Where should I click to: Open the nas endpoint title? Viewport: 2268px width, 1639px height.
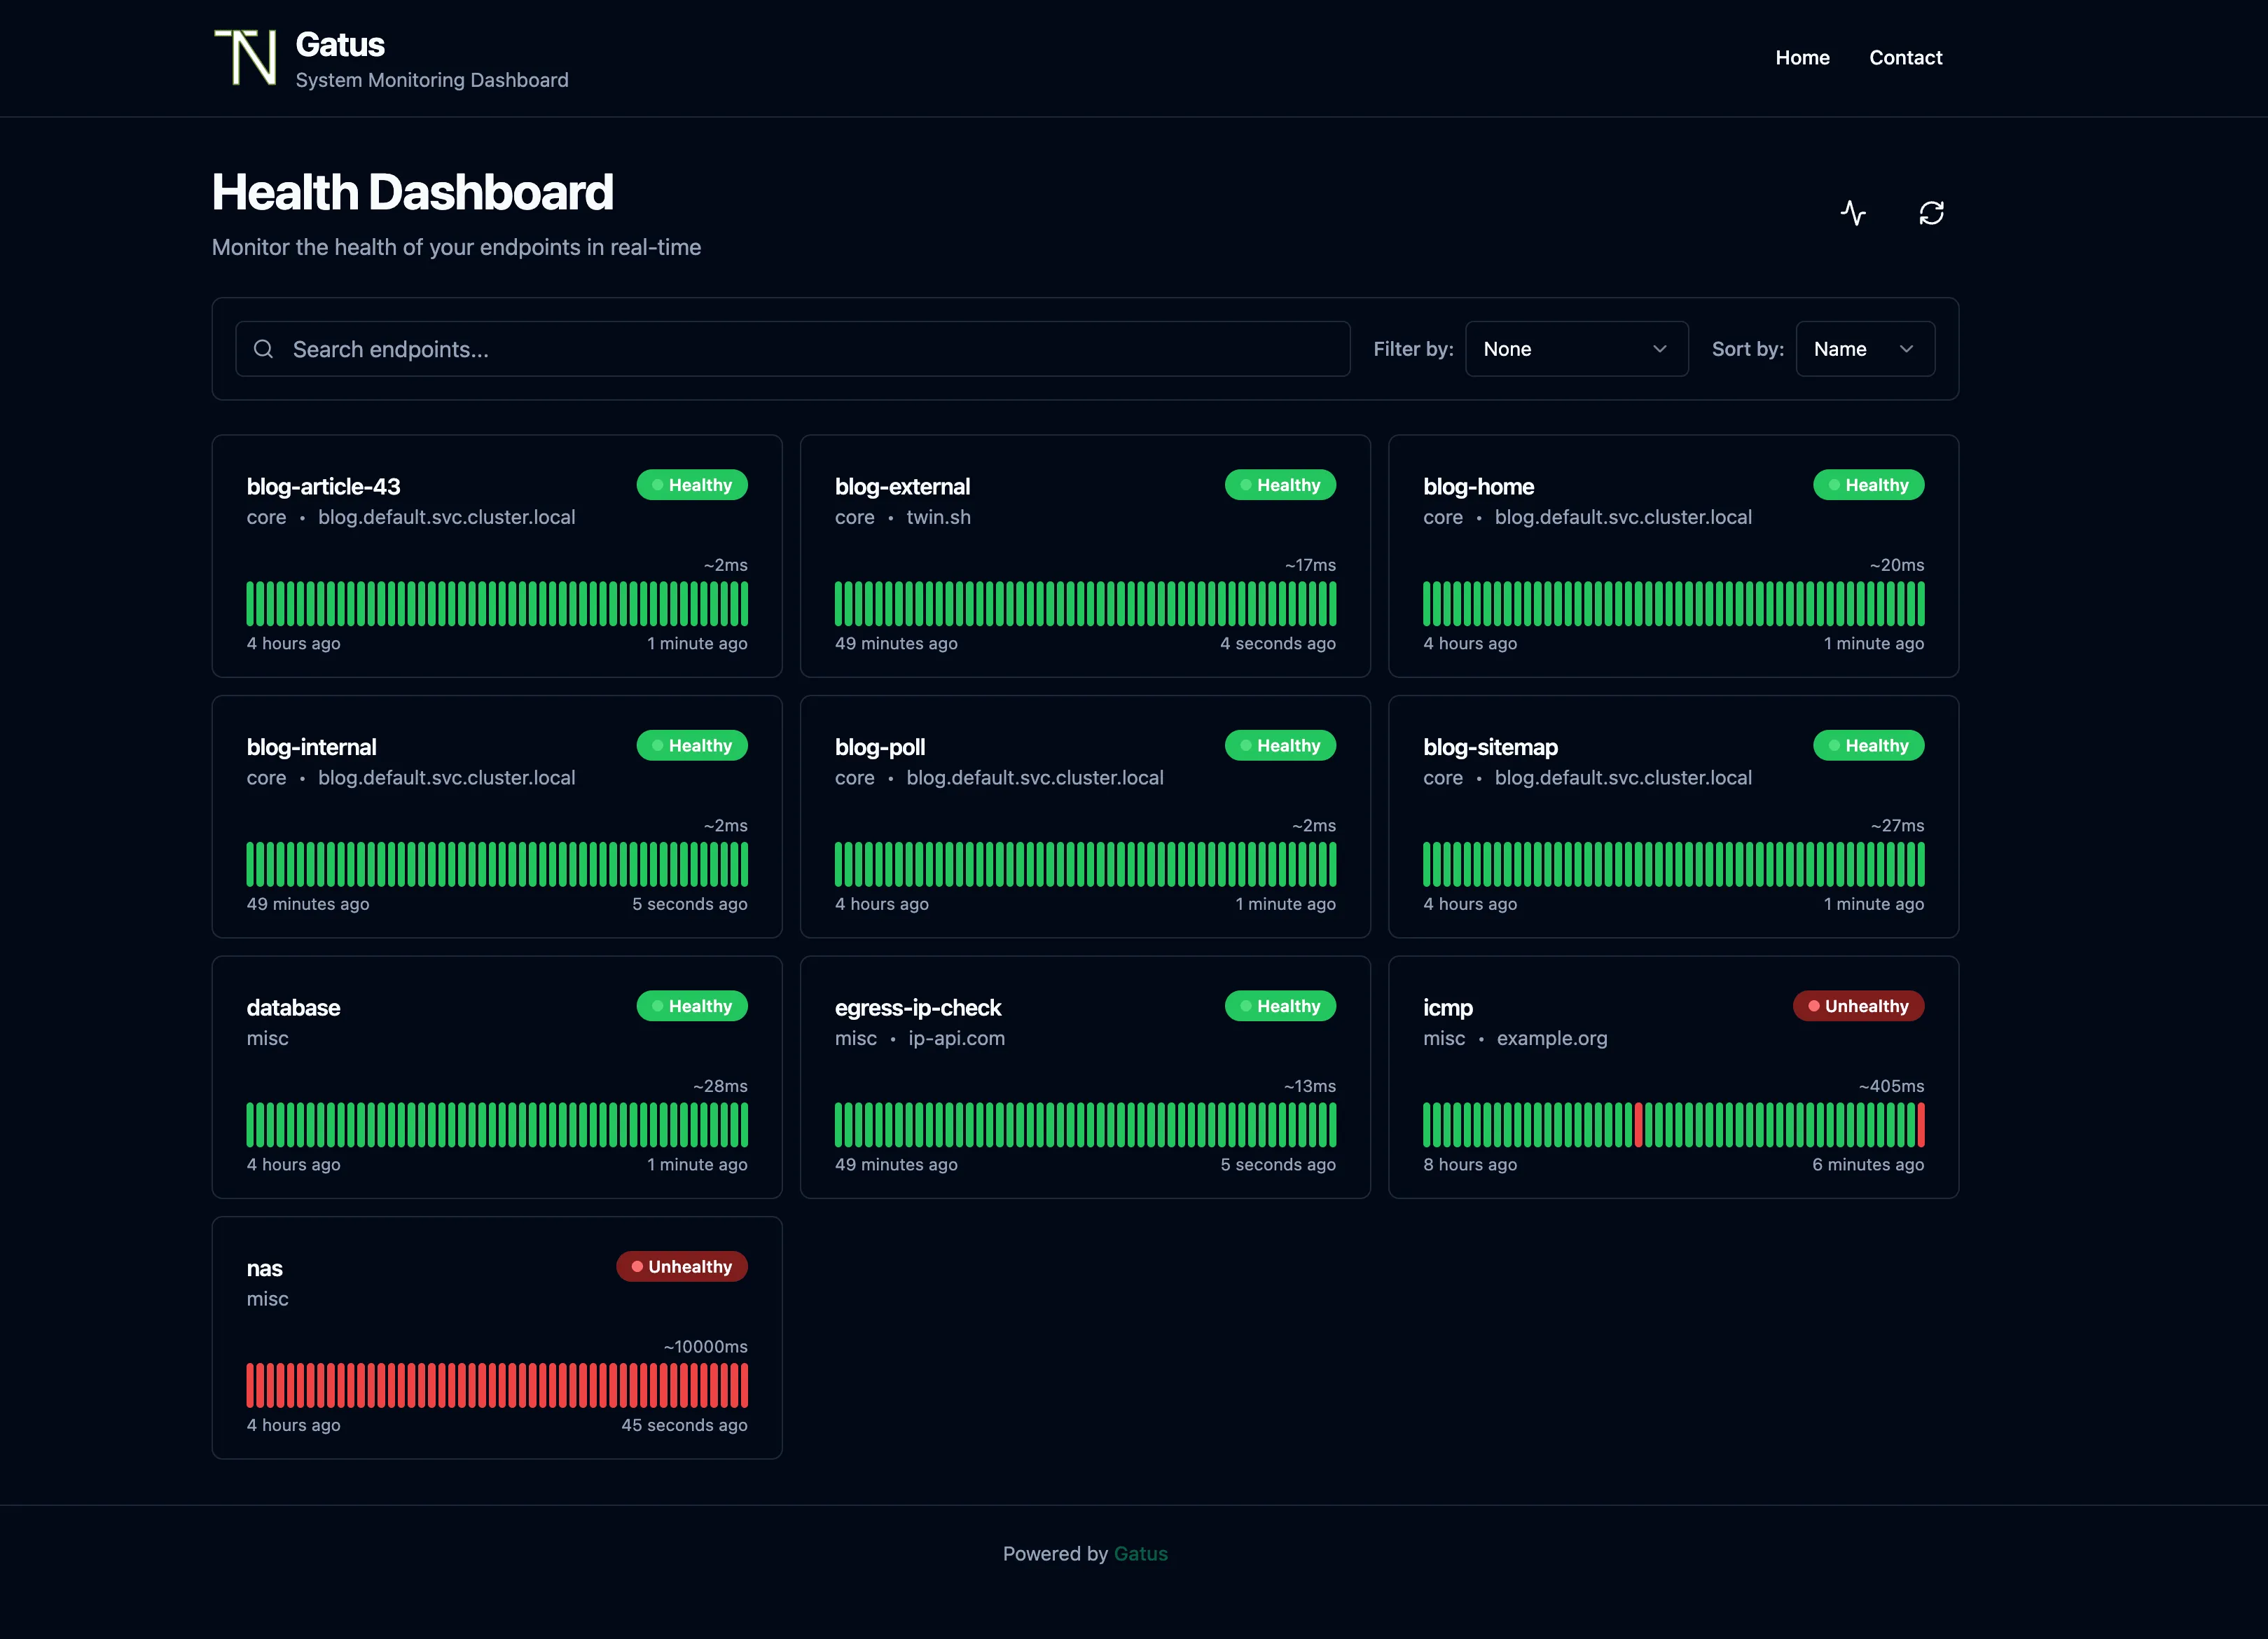(264, 1268)
